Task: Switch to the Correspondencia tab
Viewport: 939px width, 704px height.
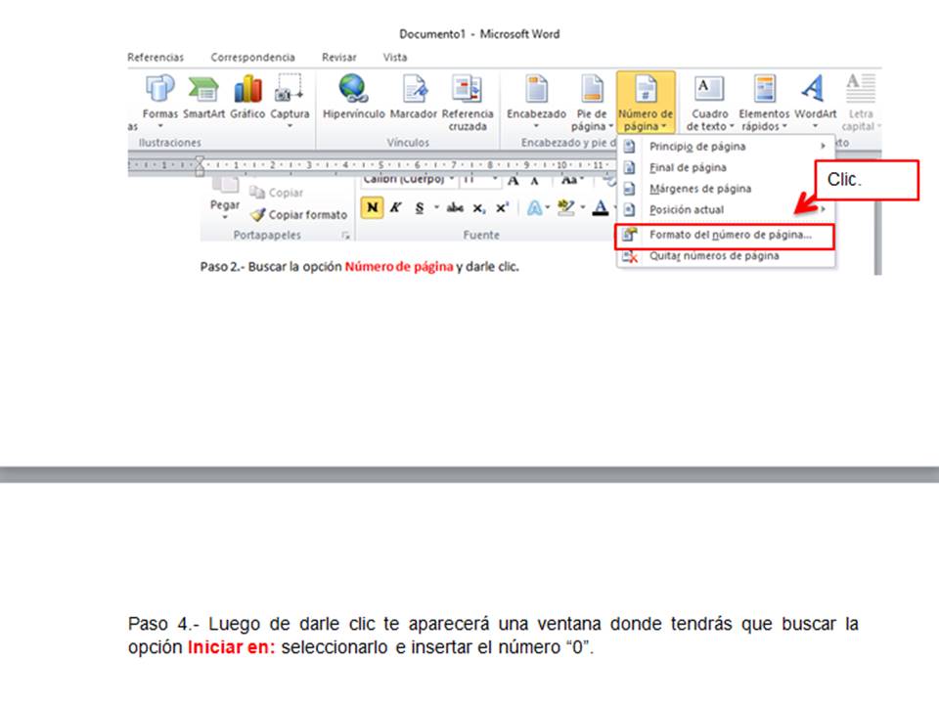Action: pyautogui.click(x=252, y=58)
